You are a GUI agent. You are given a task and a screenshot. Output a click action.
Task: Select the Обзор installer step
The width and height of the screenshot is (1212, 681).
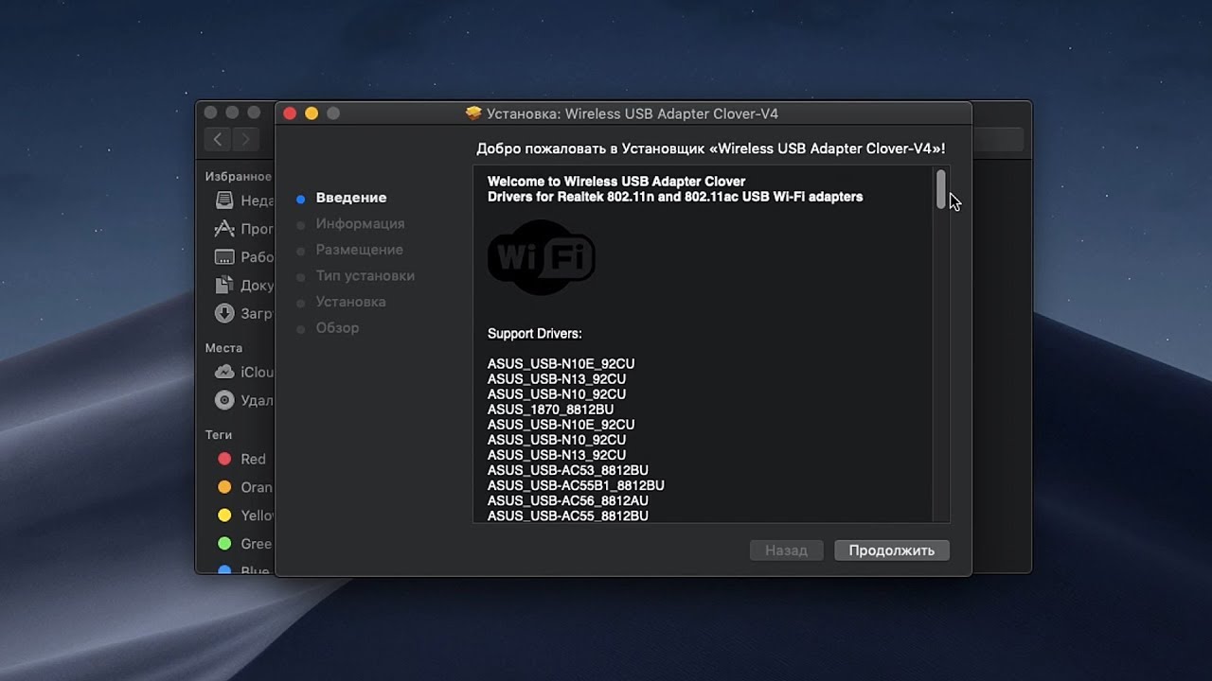point(337,327)
